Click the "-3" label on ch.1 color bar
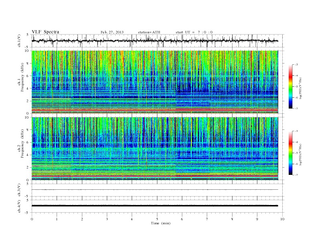 pyautogui.click(x=296, y=65)
